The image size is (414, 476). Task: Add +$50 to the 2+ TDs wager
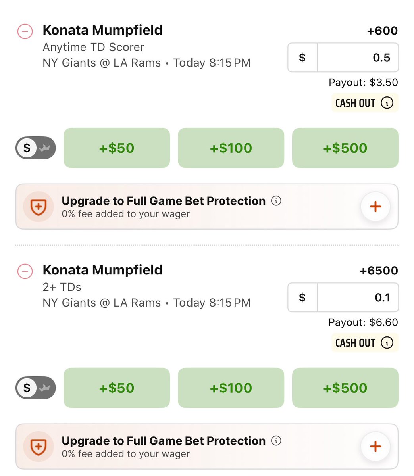pyautogui.click(x=117, y=388)
